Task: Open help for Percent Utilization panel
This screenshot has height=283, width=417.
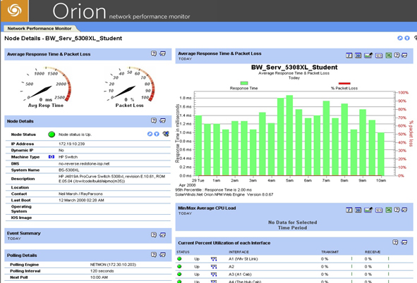Action: (x=395, y=242)
